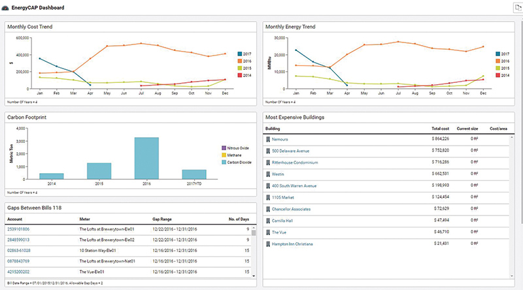
Task: Open the 400 South Warren Avenue link
Action: pos(294,186)
